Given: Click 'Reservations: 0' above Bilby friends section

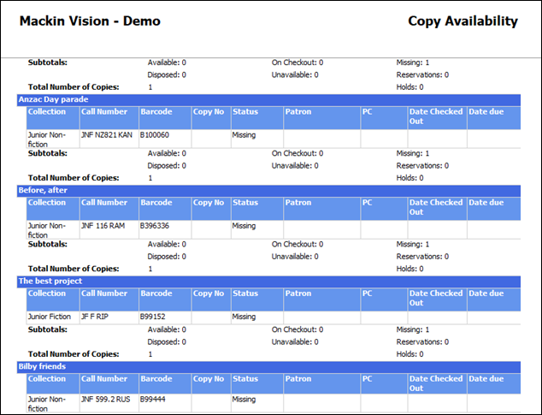Looking at the screenshot, I should 422,342.
